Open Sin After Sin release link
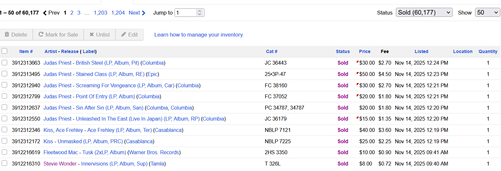501x171 pixels. click(110, 108)
